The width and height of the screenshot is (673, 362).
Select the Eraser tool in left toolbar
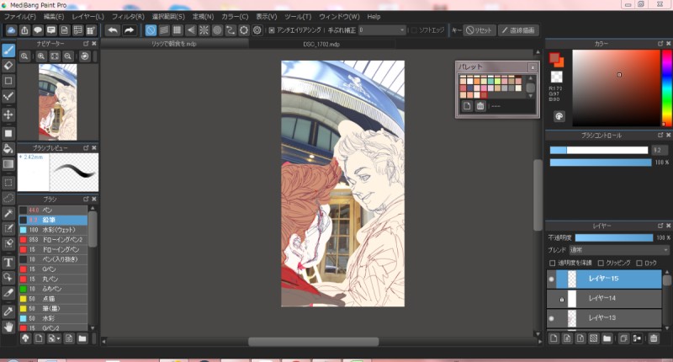(8, 65)
